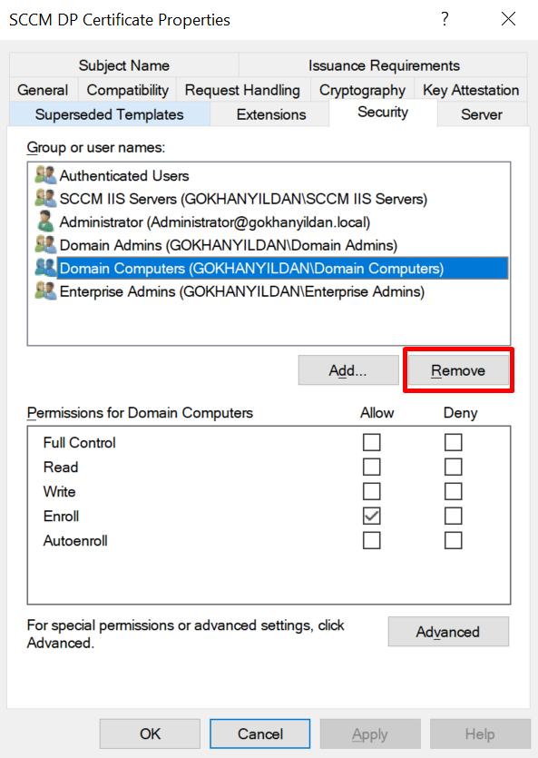Click the Add... button
This screenshot has height=758, width=538.
(x=348, y=370)
